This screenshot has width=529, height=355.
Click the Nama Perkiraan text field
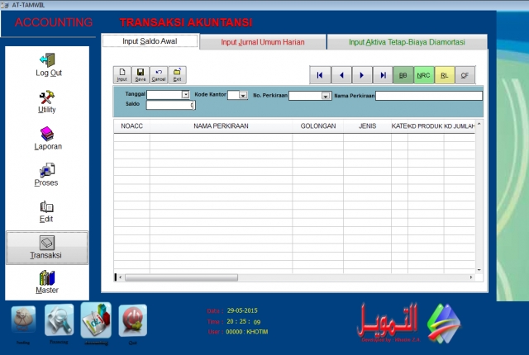tap(428, 96)
